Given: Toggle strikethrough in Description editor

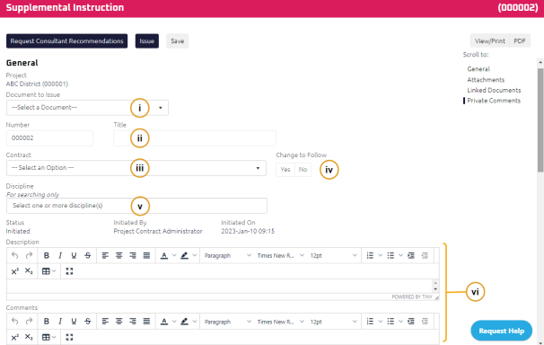Looking at the screenshot, I should [88, 255].
